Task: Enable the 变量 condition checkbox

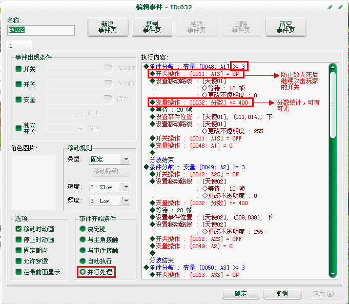Action: pyautogui.click(x=18, y=99)
